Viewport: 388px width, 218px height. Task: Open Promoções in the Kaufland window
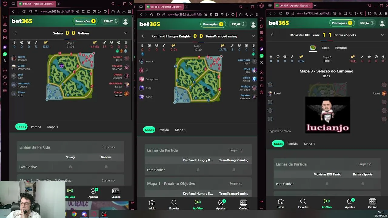pyautogui.click(x=212, y=24)
